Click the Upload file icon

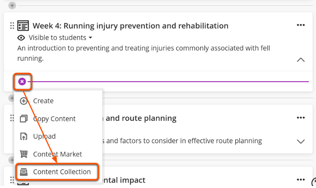[24, 136]
